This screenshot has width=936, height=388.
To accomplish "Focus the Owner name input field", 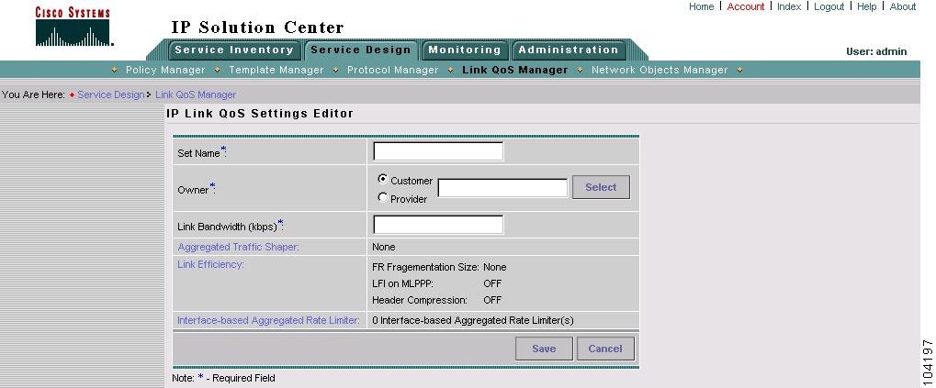I will [502, 188].
